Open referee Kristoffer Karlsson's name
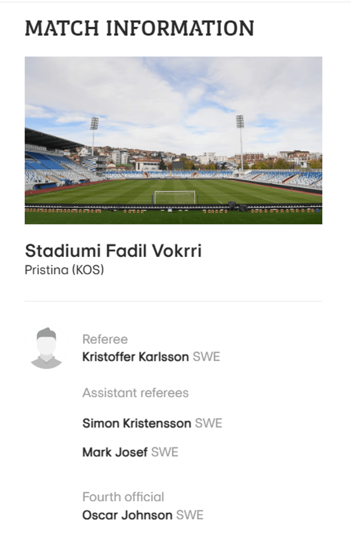This screenshot has width=351, height=545. click(x=135, y=357)
